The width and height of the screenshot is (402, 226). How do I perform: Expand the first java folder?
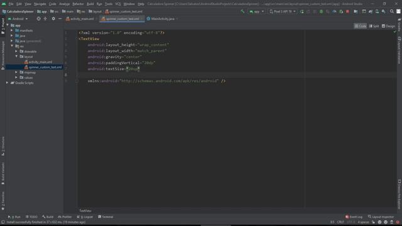pyautogui.click(x=12, y=36)
